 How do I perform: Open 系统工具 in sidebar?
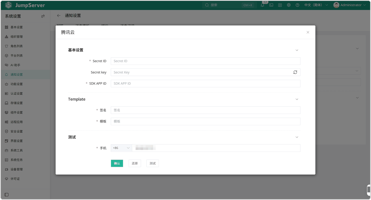[x=25, y=151]
